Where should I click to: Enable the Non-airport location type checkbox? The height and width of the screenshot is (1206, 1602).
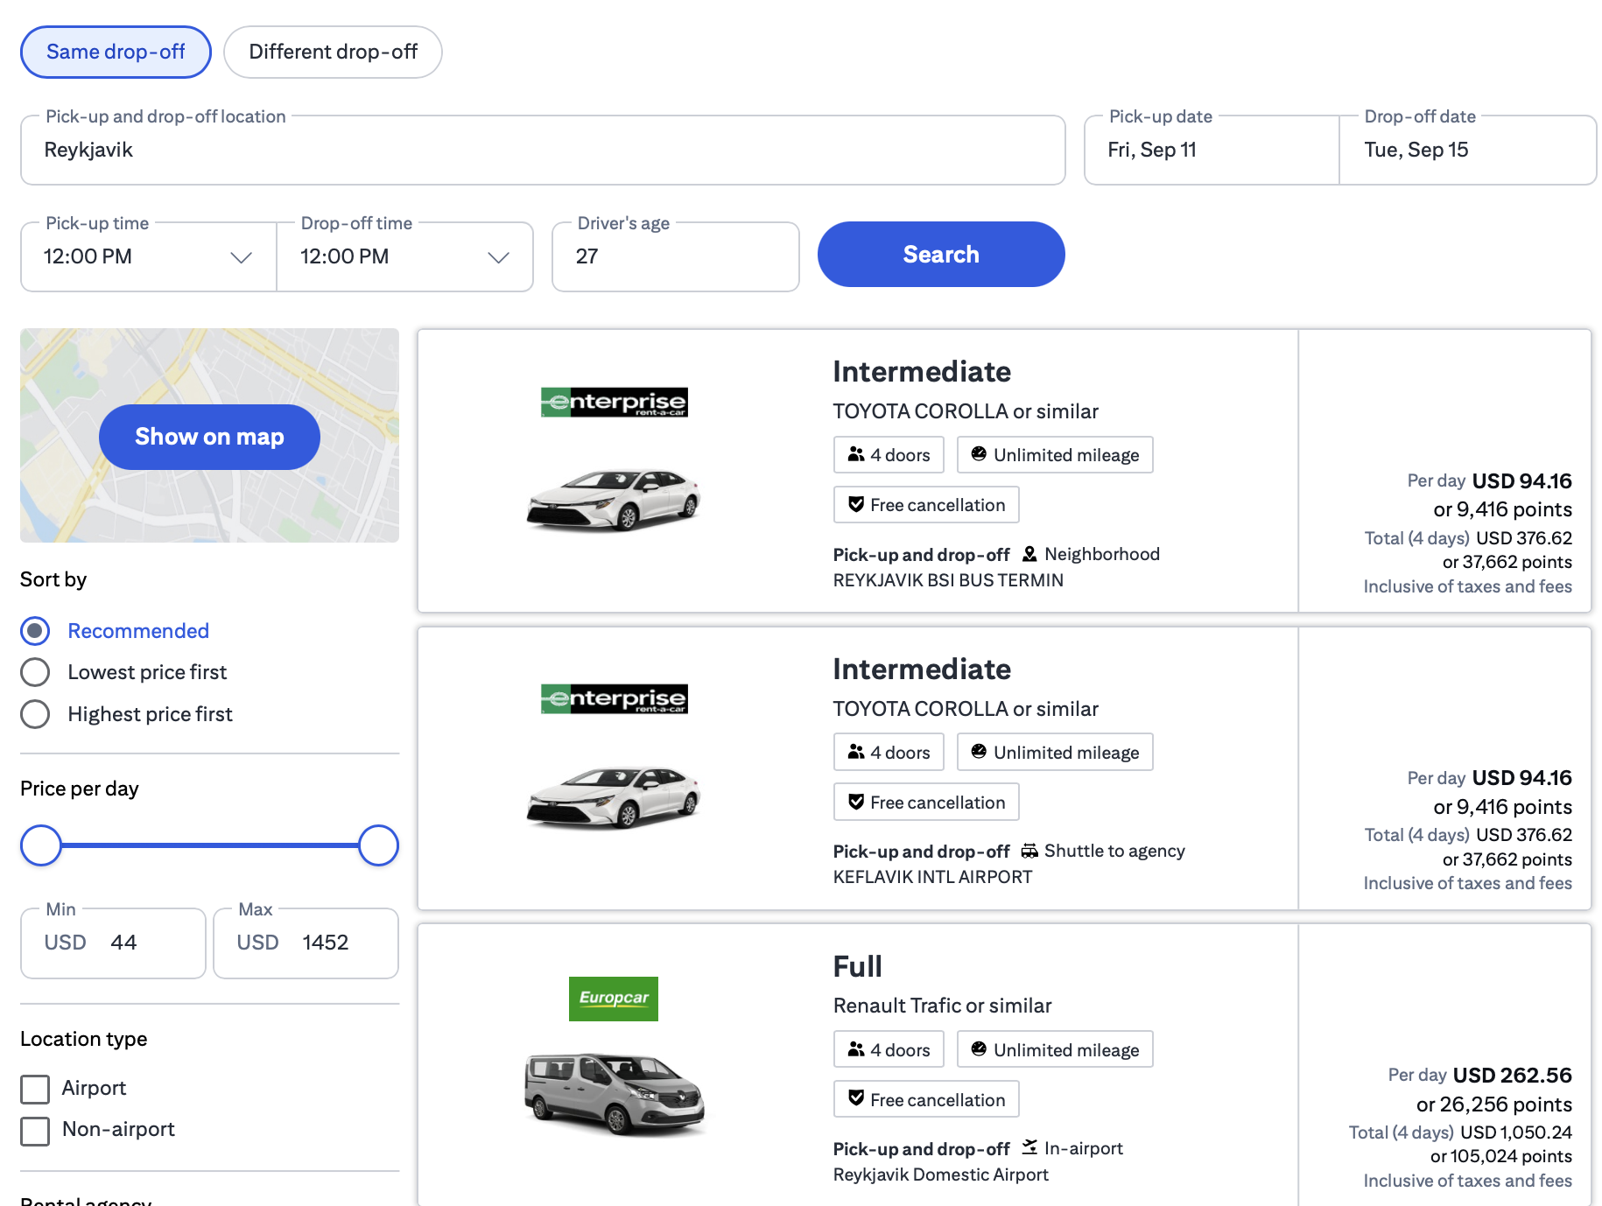(x=35, y=1131)
